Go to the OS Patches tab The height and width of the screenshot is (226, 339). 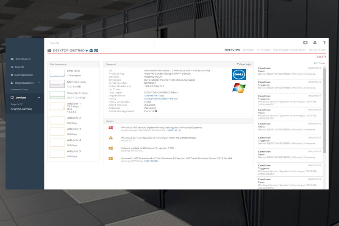coord(317,50)
